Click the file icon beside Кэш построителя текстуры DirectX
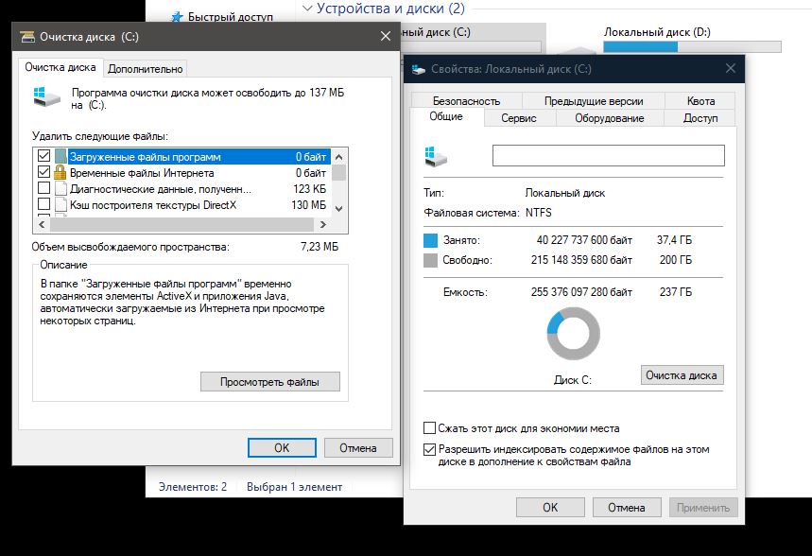This screenshot has height=556, width=812. (x=60, y=204)
